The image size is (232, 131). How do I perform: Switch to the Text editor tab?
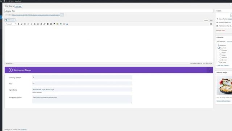[211, 20]
